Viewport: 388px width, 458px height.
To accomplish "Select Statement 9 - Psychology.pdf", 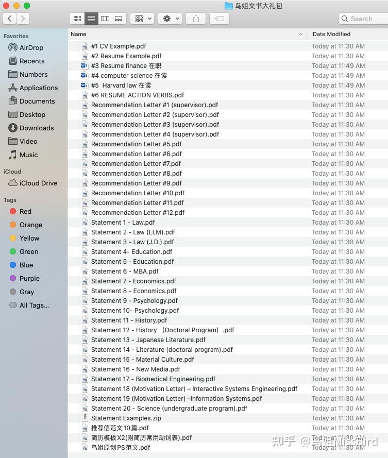I will tap(134, 301).
